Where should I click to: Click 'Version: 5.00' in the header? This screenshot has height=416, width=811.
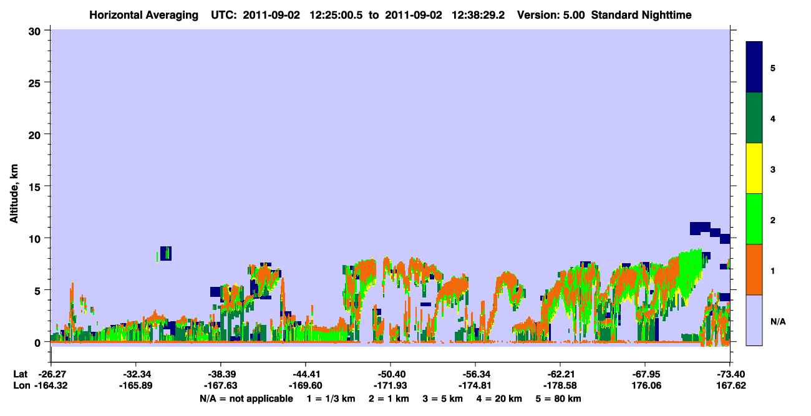[551, 14]
